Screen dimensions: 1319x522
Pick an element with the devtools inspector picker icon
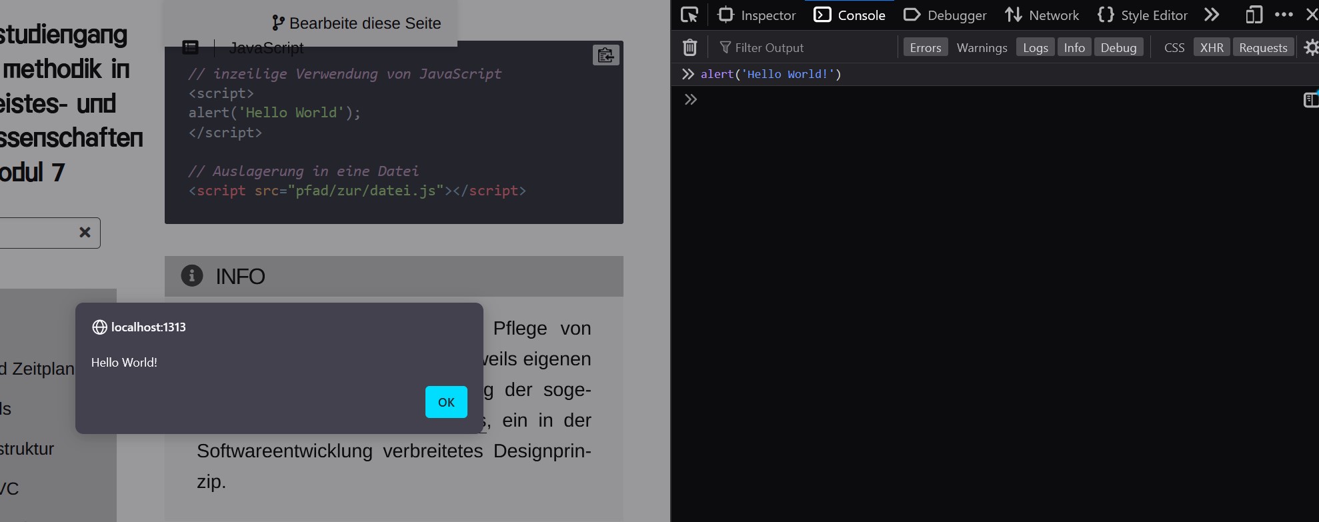tap(690, 15)
